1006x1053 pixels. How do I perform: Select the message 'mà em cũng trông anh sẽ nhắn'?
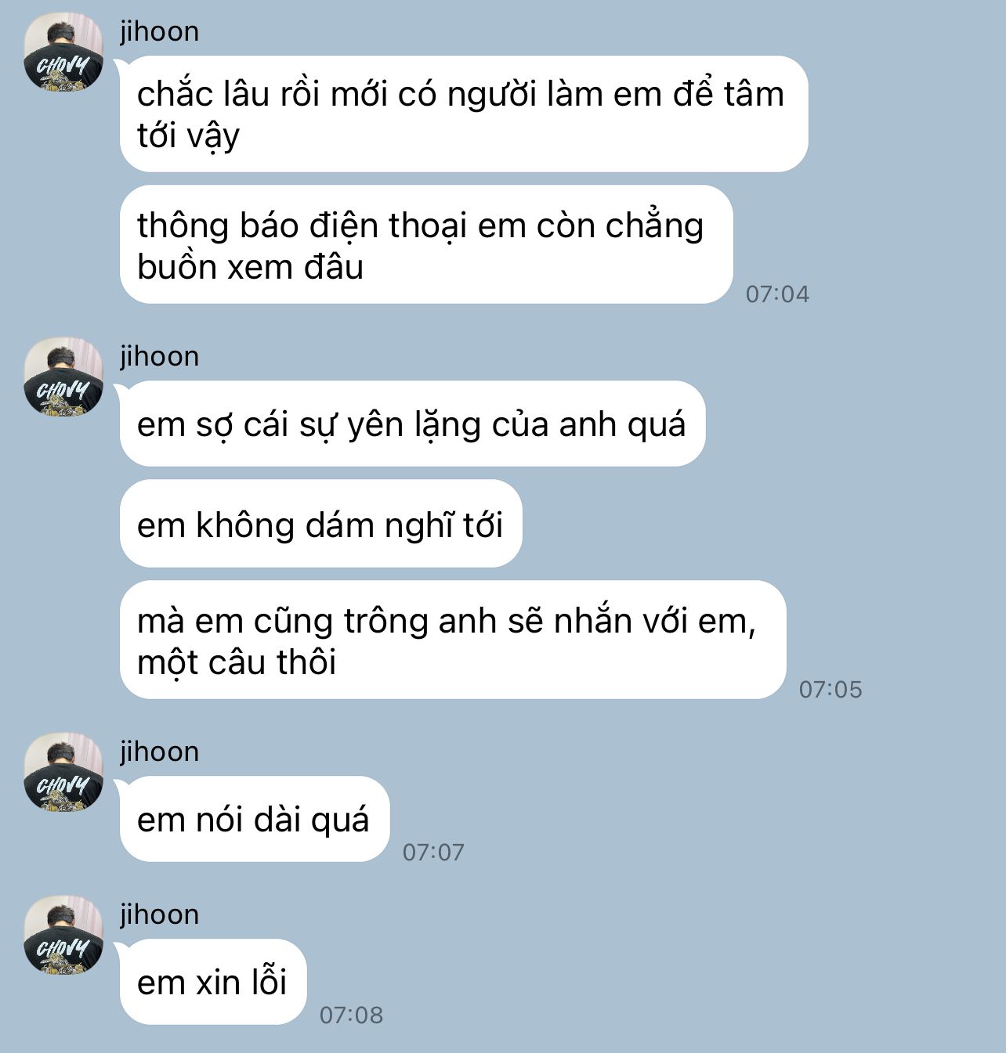453,640
